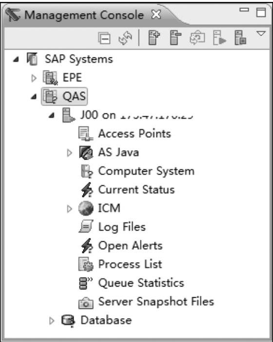Expand the EPE system node
Screen dimensions: 273x342
point(34,78)
